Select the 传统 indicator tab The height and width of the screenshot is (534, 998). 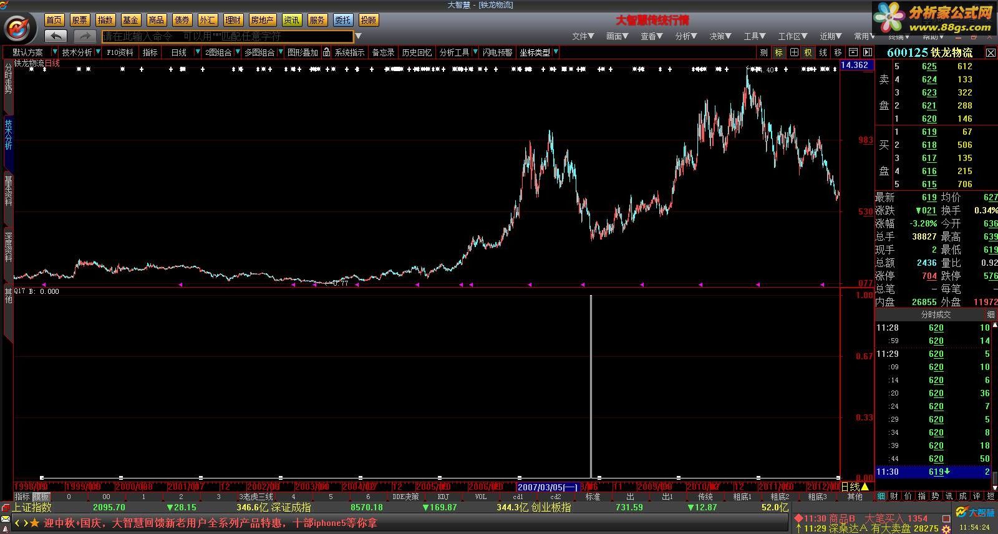705,497
